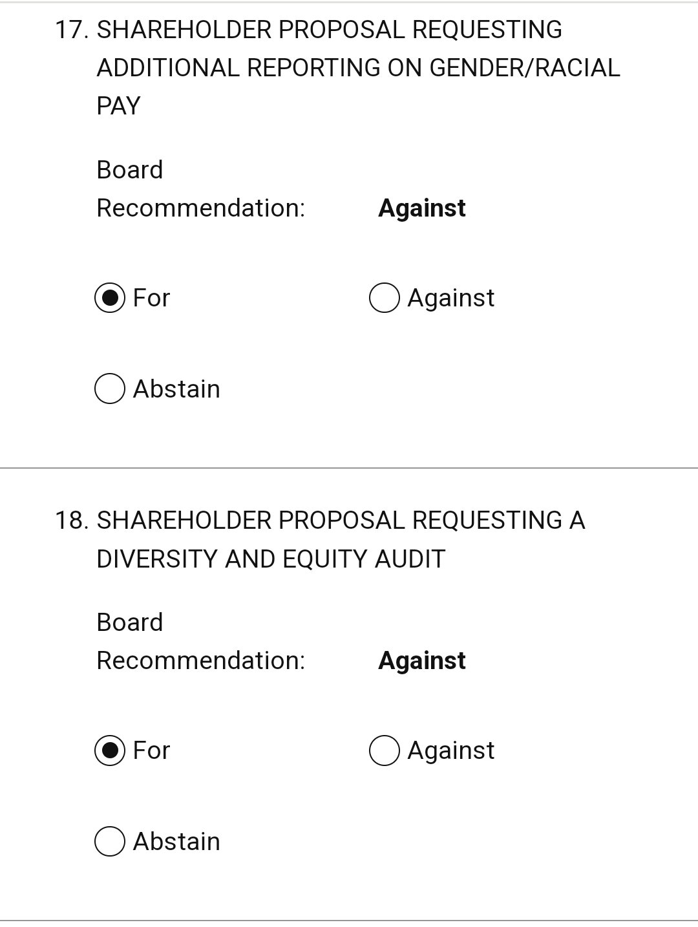Click bold 'Against' board recommendation for proposal 18
Viewport: 698px width, 927px height.
pyautogui.click(x=422, y=661)
